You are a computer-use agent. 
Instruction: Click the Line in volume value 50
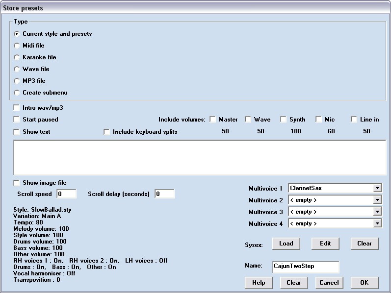tap(366, 131)
